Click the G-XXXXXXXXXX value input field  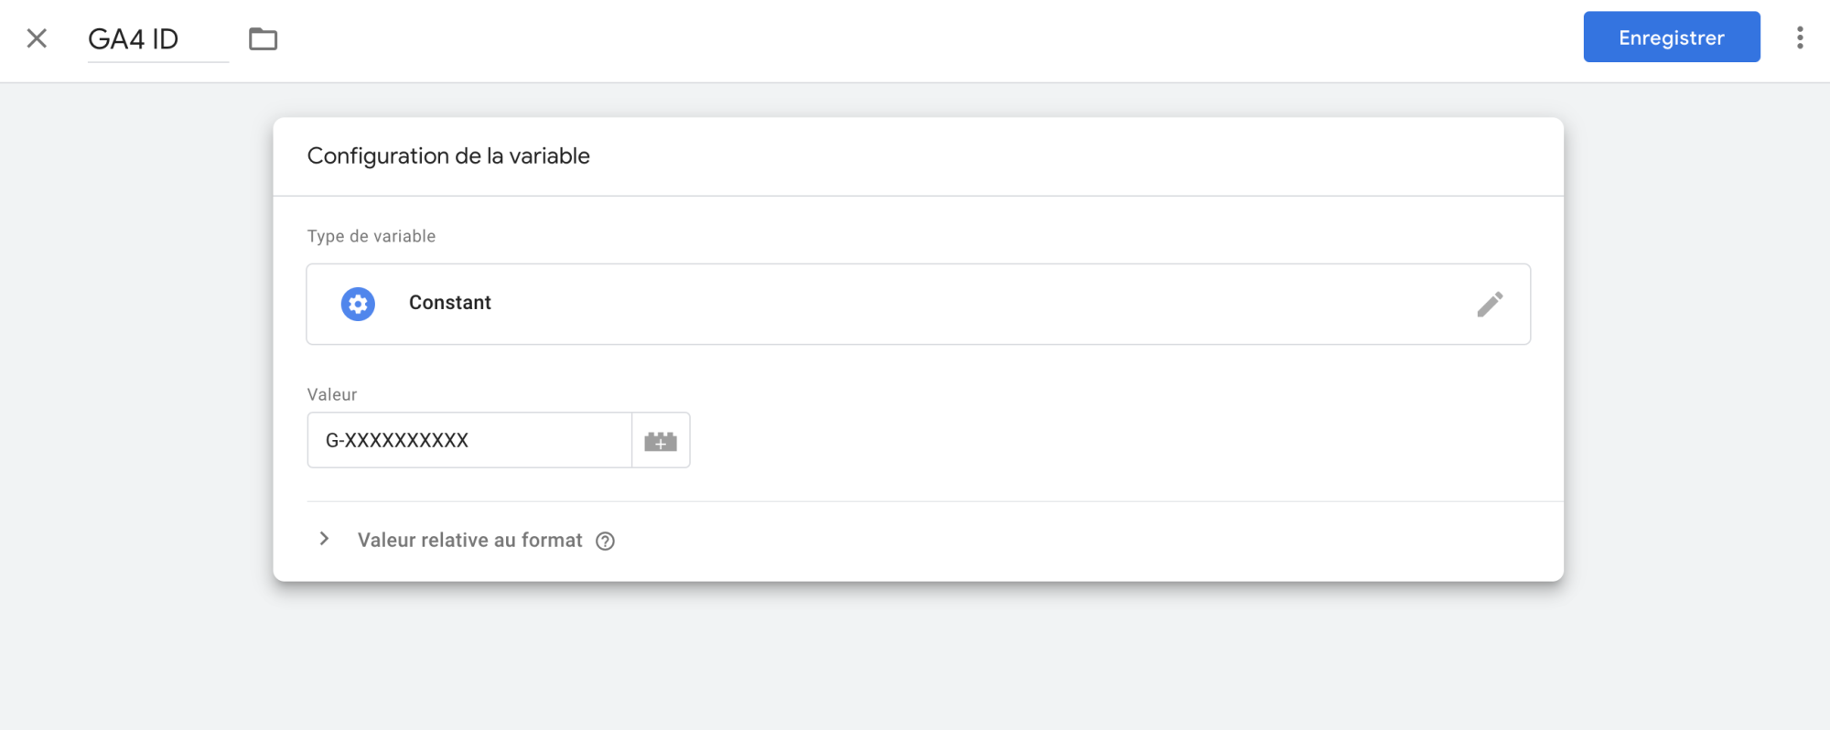(x=468, y=440)
